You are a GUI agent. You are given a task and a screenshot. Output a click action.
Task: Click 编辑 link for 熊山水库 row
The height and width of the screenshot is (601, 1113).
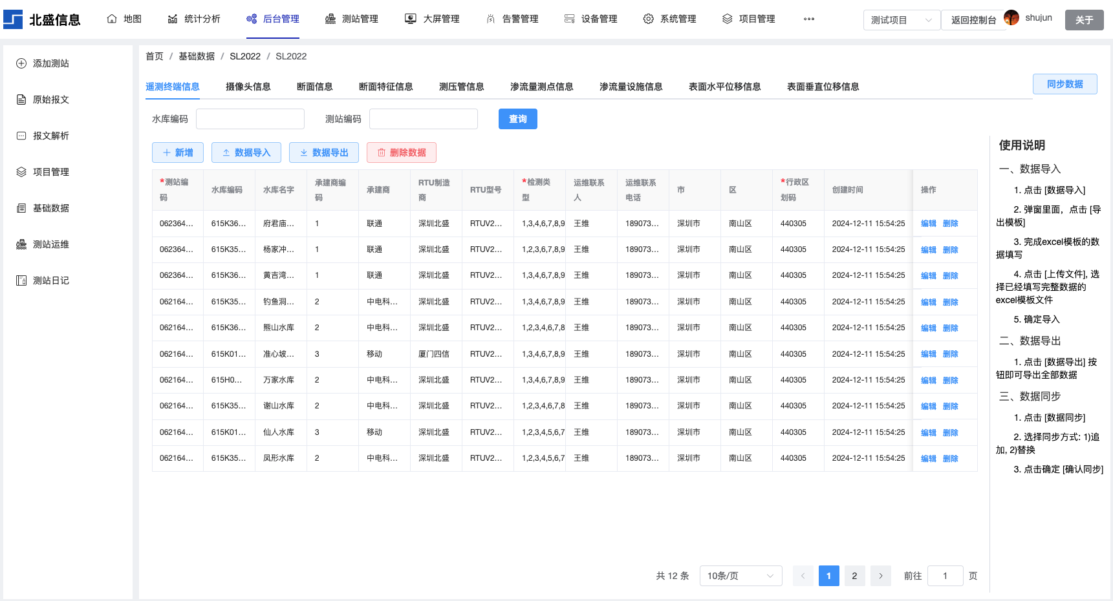tap(928, 328)
